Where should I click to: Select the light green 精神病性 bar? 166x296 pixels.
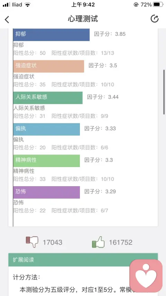point(47,161)
